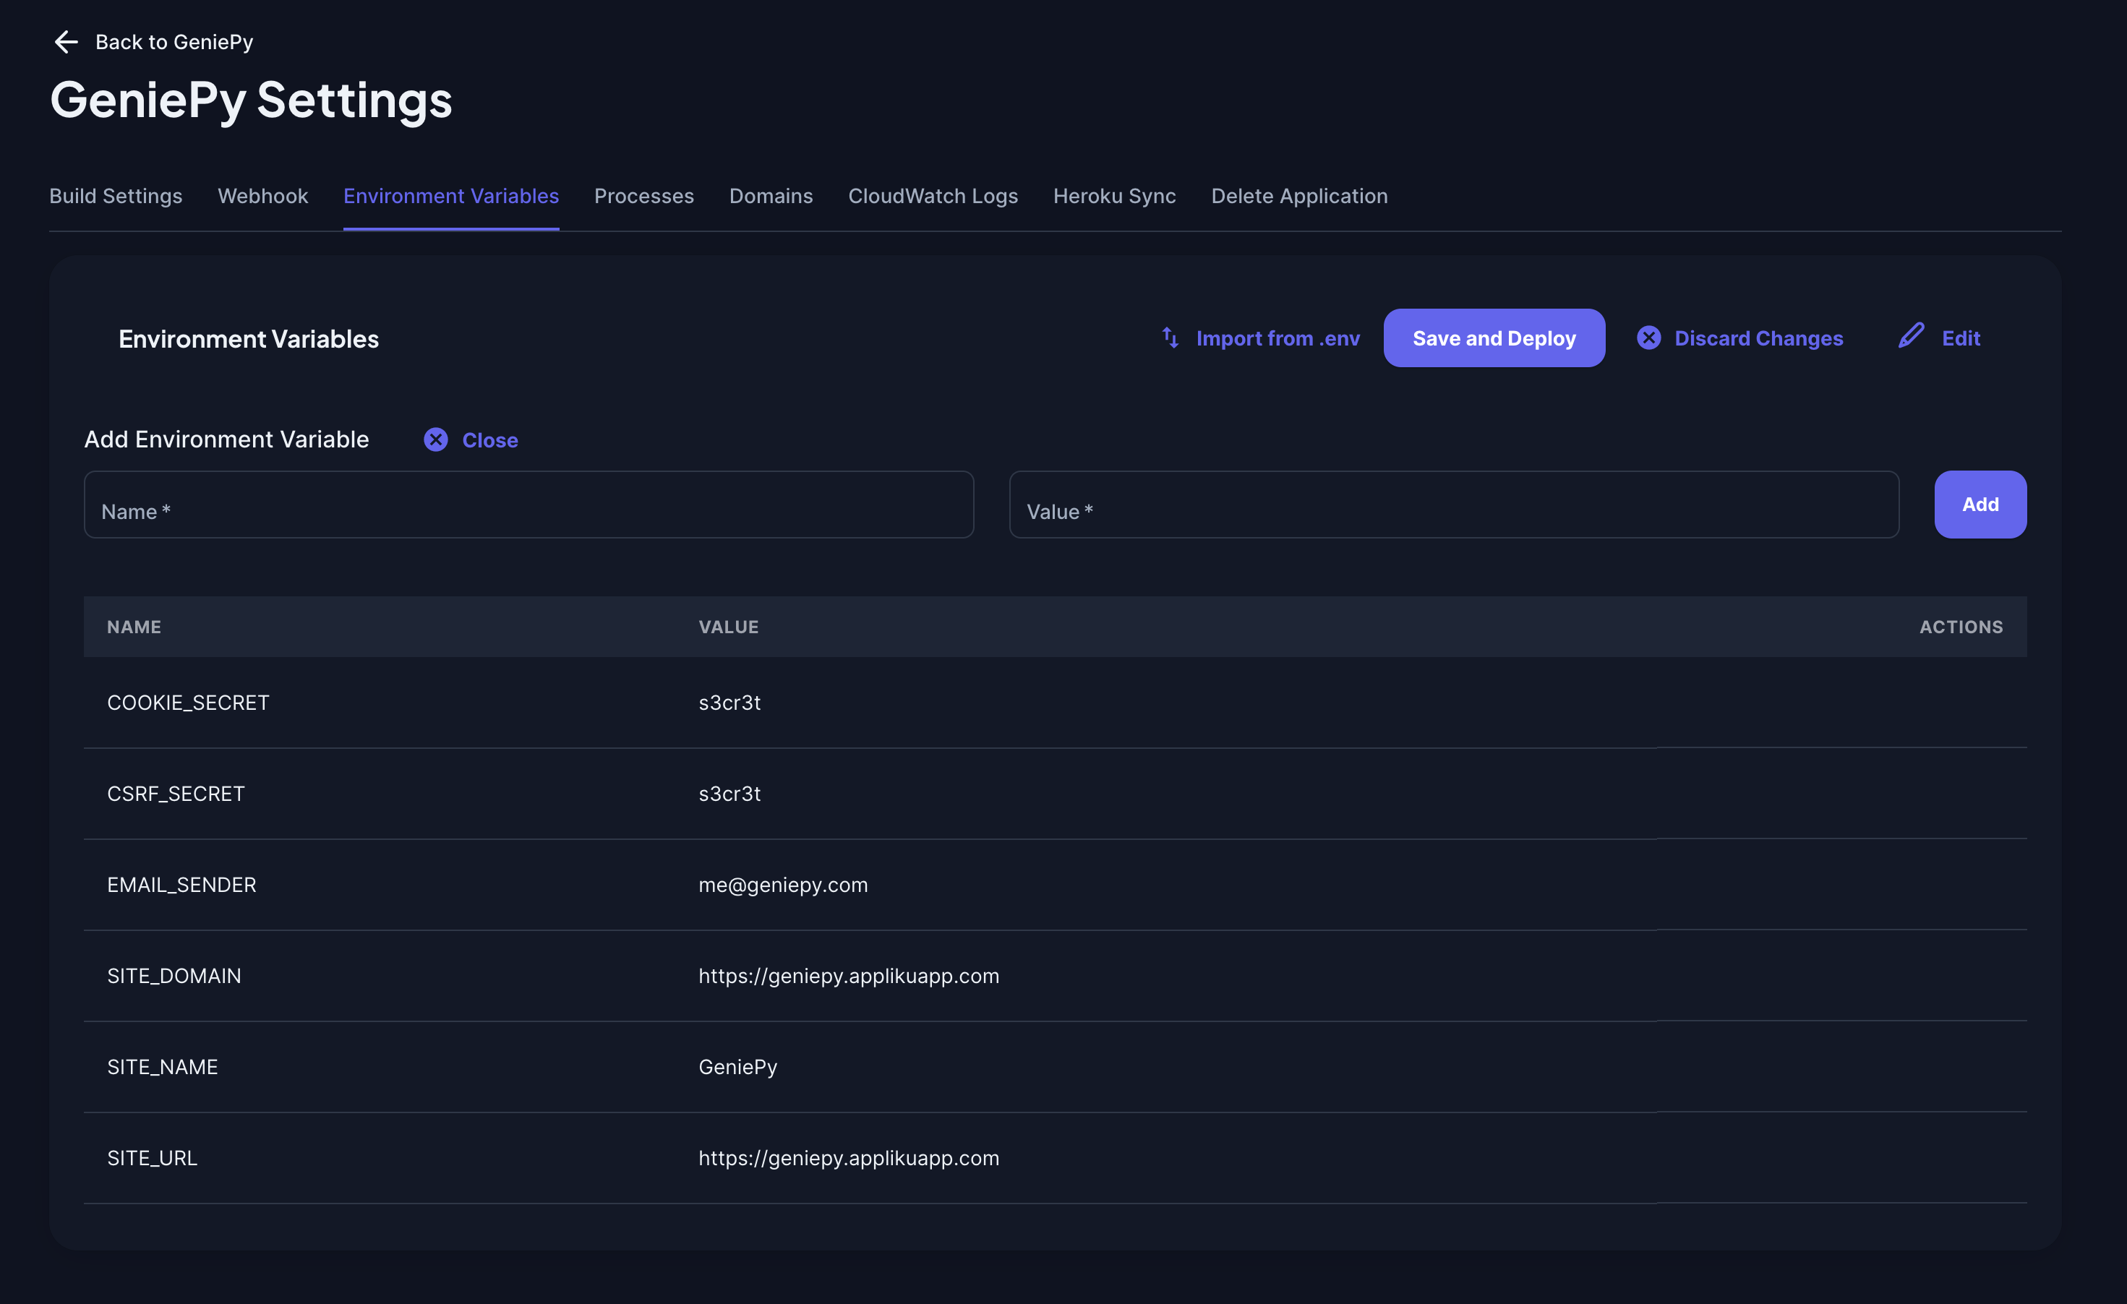2127x1304 pixels.
Task: Click the NAME column header
Action: (134, 627)
